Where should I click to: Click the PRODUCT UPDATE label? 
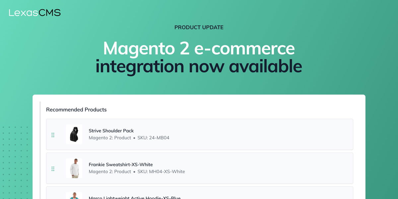pyautogui.click(x=199, y=27)
